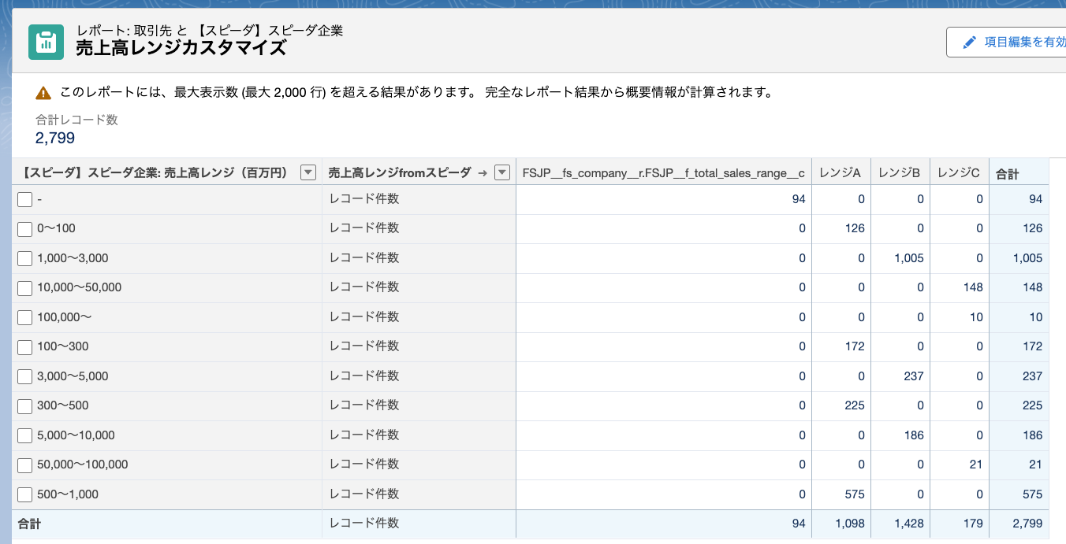Select the 1,000〜3,000 row checkbox
Screen dimensions: 1066x544
24,258
